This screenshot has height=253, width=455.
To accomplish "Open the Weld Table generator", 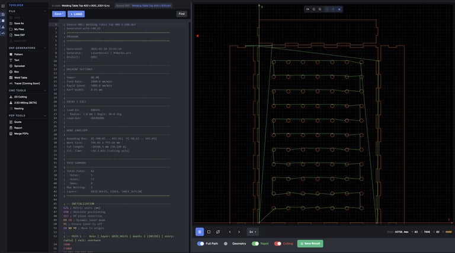I will 21,77.
